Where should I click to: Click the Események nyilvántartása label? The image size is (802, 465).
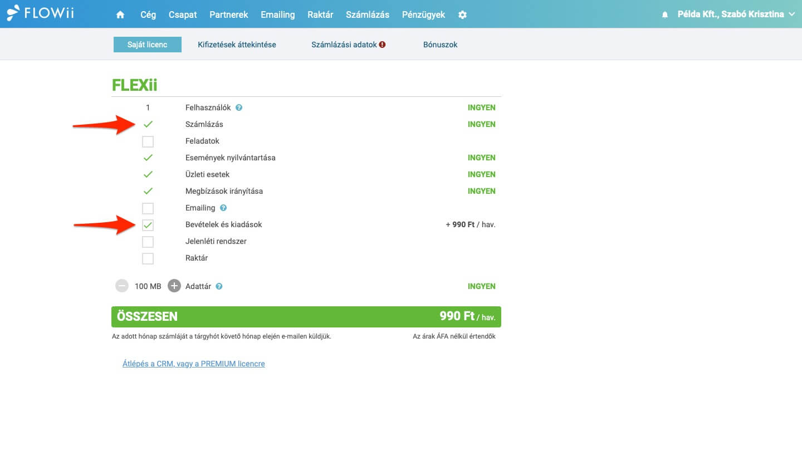pyautogui.click(x=231, y=158)
